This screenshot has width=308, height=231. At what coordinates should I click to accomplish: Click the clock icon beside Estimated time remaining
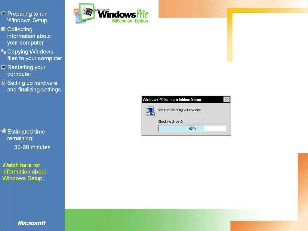tap(4, 131)
